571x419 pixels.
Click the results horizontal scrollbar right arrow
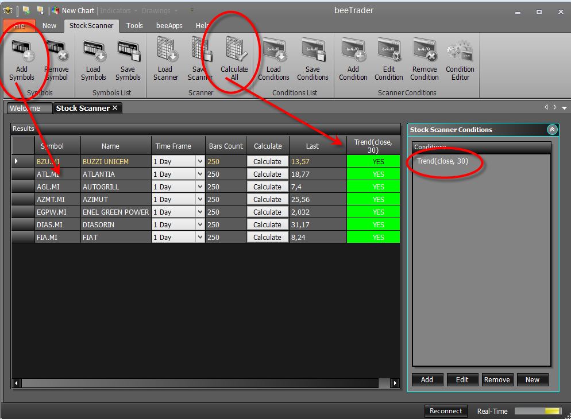point(395,383)
